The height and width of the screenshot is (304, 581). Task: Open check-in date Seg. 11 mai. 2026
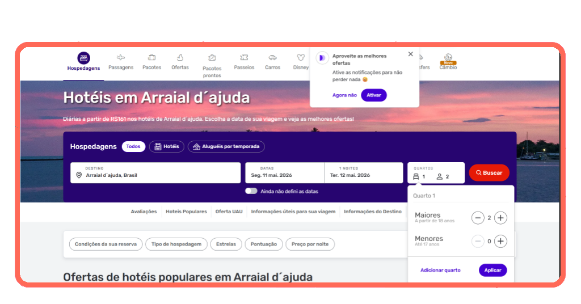[x=285, y=173]
